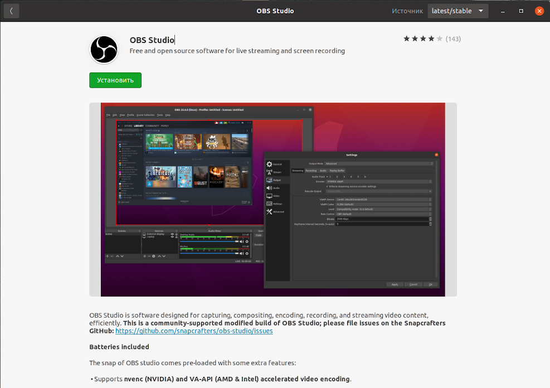Hide the External display source
Viewport: 550px width, 388px height.
coord(172,234)
